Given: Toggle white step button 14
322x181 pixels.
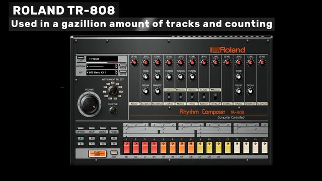Looking at the screenshot, I should point(246,147).
